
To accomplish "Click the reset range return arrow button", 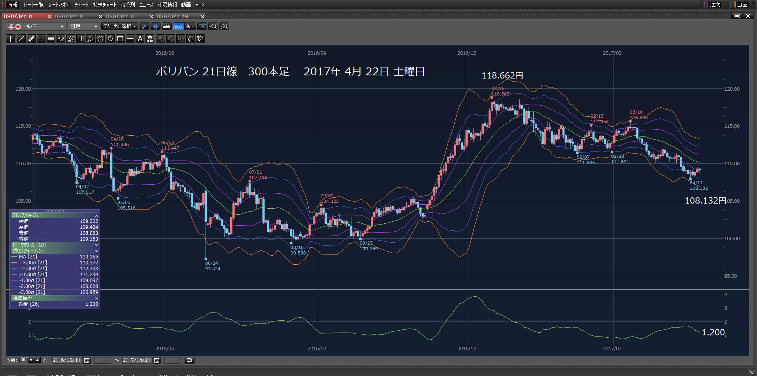I will 189,360.
